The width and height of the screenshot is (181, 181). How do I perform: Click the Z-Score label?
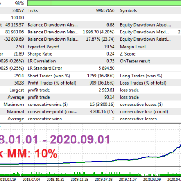tap(128, 54)
